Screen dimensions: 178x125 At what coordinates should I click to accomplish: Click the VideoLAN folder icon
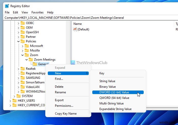(23, 87)
